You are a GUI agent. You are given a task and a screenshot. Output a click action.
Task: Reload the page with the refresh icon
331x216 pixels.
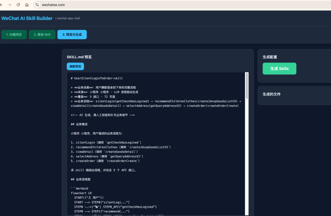(x=18, y=5)
